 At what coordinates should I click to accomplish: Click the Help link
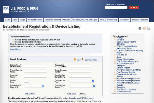point(79,60)
